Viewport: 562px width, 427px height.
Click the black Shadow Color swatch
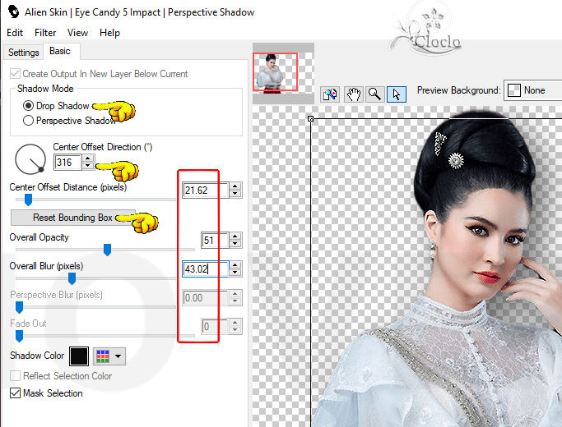(79, 356)
